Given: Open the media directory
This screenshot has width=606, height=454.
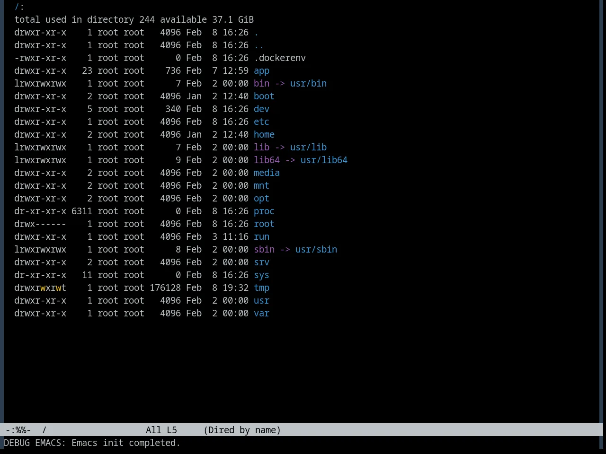Looking at the screenshot, I should tap(267, 173).
